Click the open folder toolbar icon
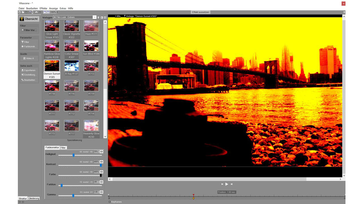The width and height of the screenshot is (363, 204). pos(23,12)
